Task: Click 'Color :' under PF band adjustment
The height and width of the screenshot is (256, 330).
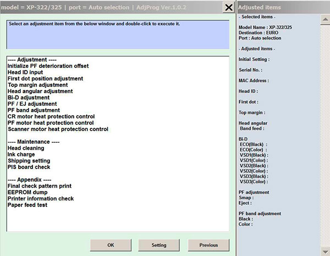Action: pos(246,224)
